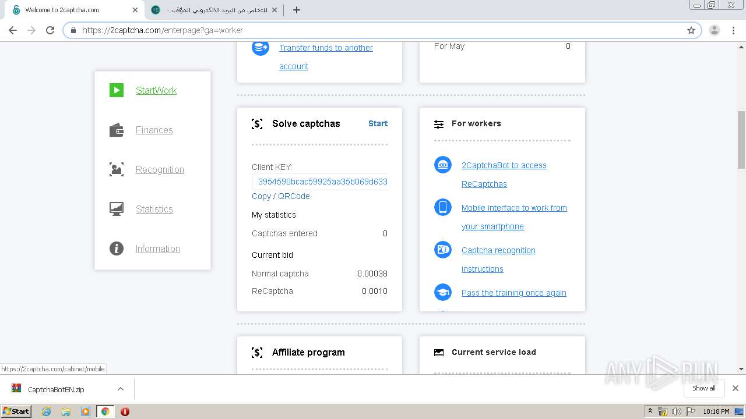Open the Windows Start menu
This screenshot has width=746, height=419.
(16, 411)
